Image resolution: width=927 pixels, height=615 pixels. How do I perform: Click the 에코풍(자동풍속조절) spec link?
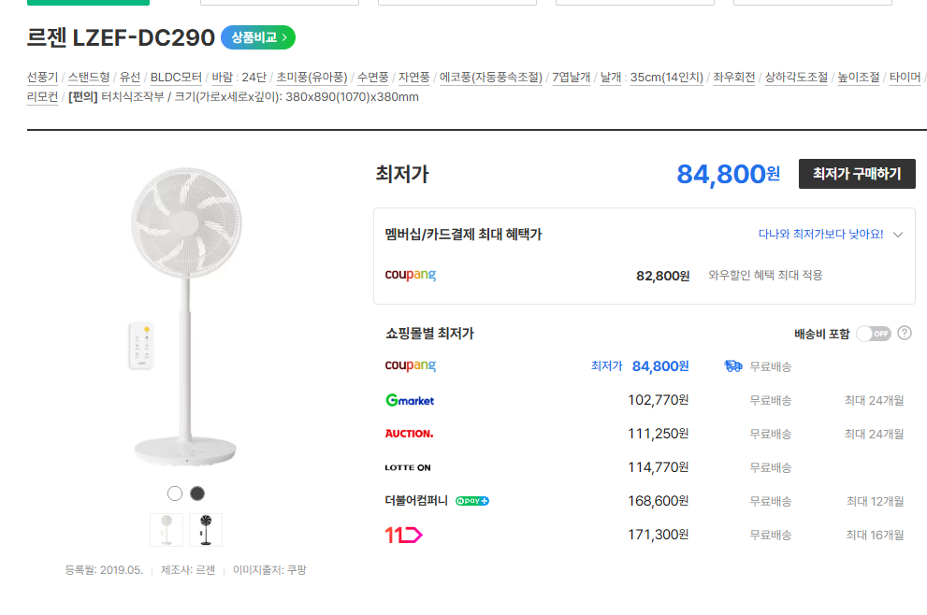(x=491, y=78)
